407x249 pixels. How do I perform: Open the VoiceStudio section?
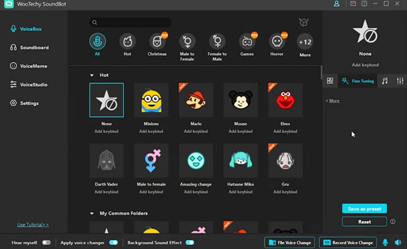(28, 84)
